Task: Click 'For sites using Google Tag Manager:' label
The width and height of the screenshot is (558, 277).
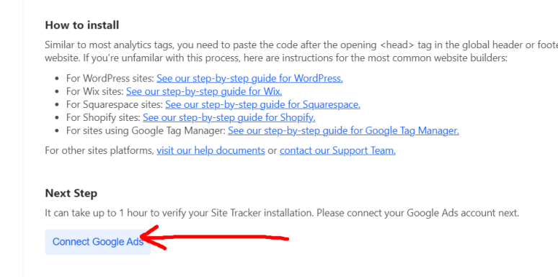Action: coord(146,131)
